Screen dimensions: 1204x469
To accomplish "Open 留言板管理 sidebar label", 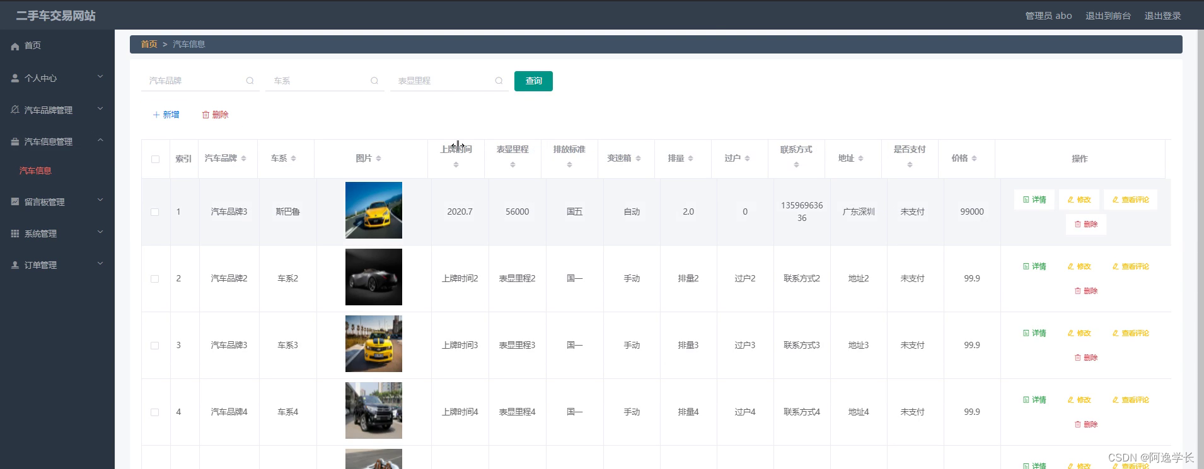I will [44, 202].
